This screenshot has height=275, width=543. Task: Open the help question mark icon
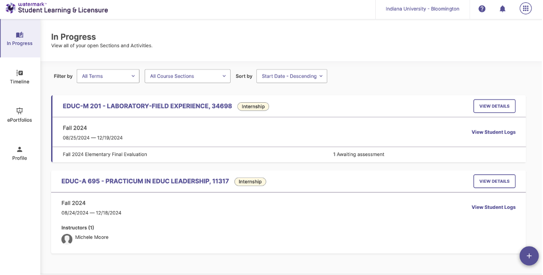click(x=482, y=9)
